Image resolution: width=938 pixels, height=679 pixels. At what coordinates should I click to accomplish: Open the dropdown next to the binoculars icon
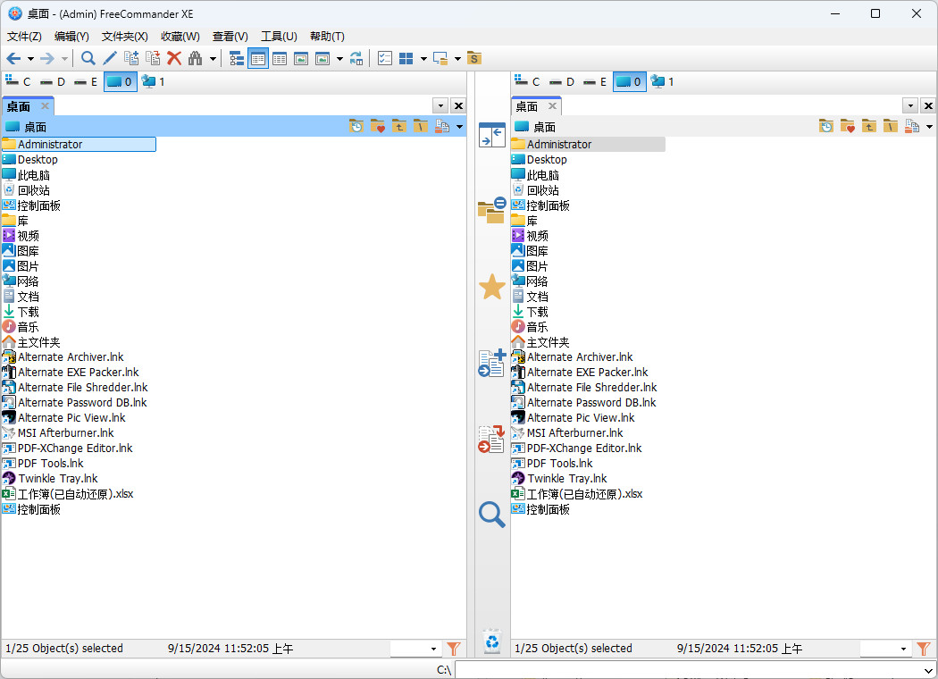pyautogui.click(x=213, y=59)
